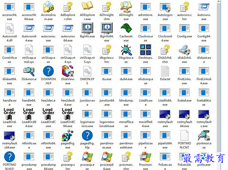Click the "movefile.exe" file name
Screen dimensions: 228x170
coord(126,124)
